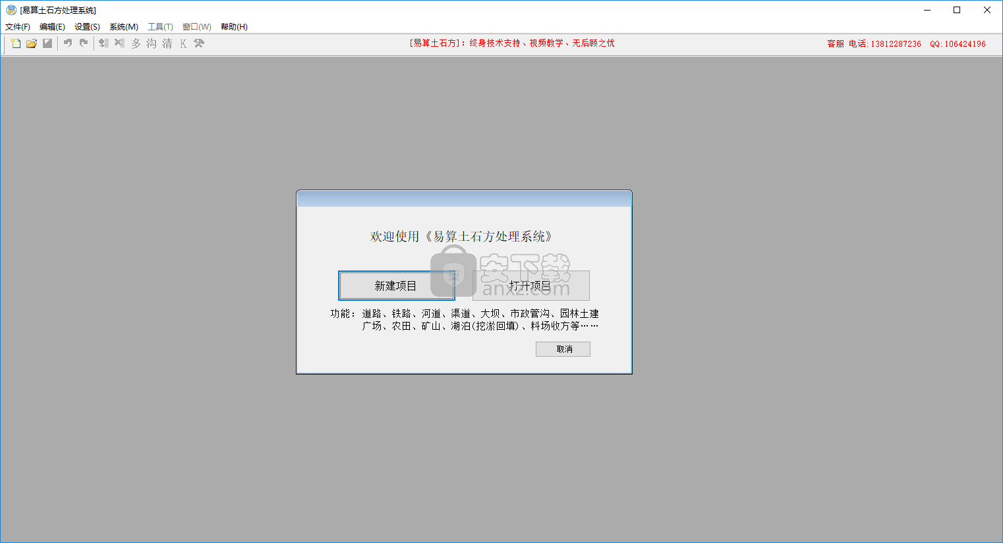The image size is (1003, 543).
Task: Click the 新建项目 button
Action: 396,285
